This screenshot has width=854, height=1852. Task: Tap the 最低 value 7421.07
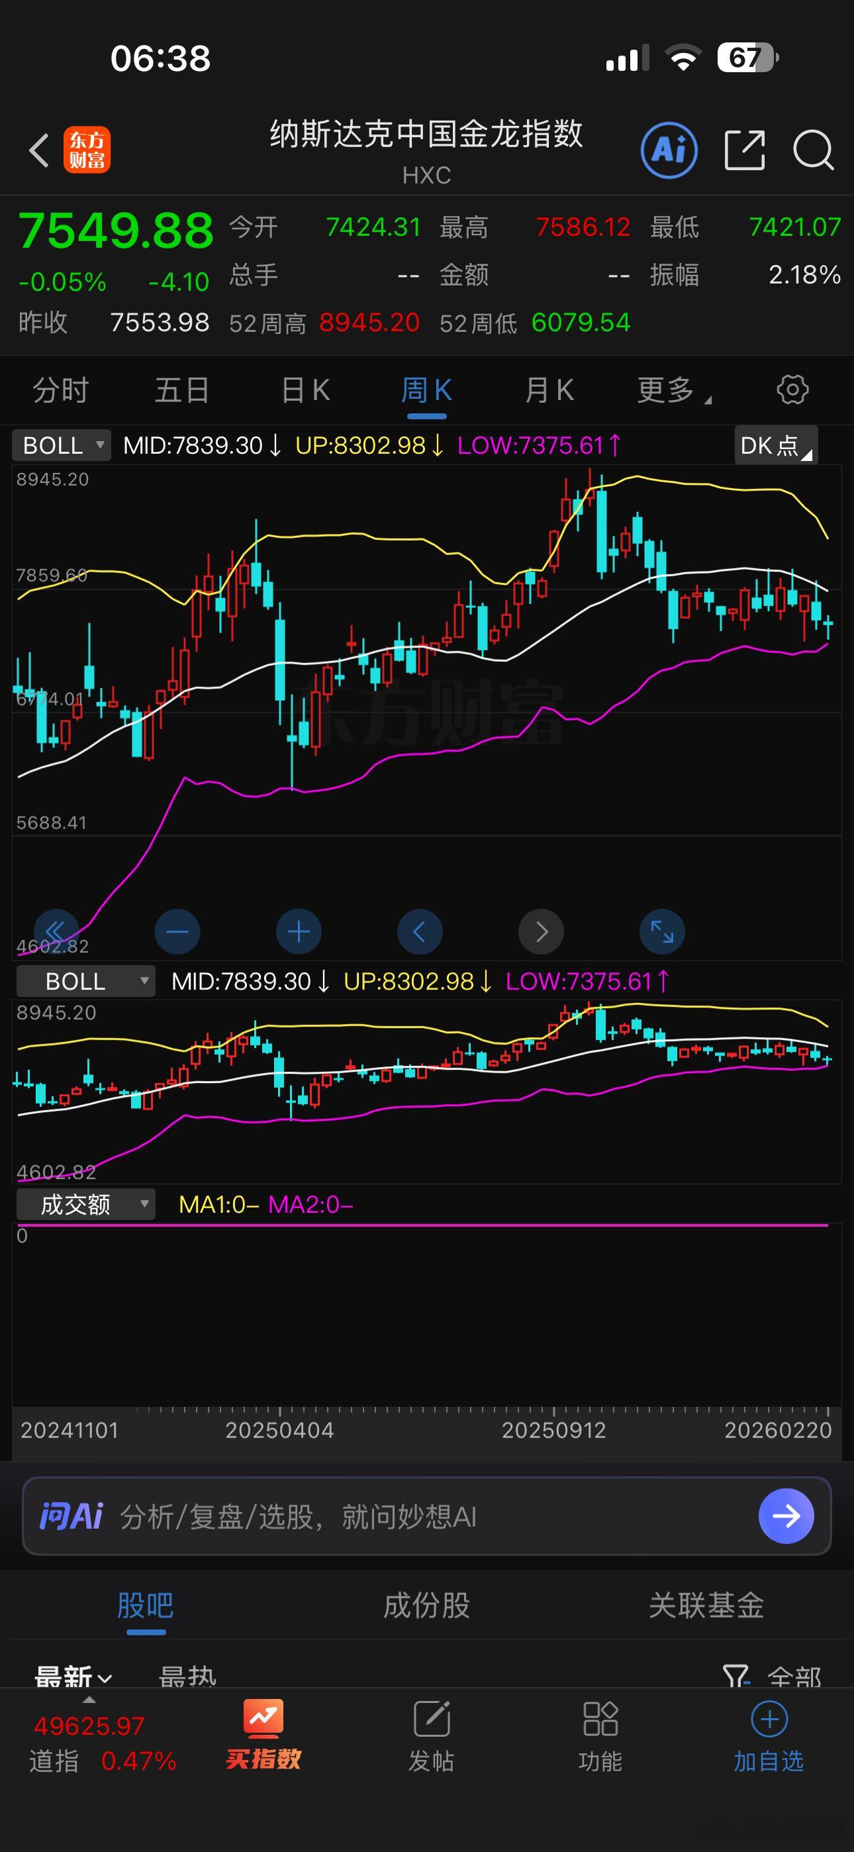(795, 227)
